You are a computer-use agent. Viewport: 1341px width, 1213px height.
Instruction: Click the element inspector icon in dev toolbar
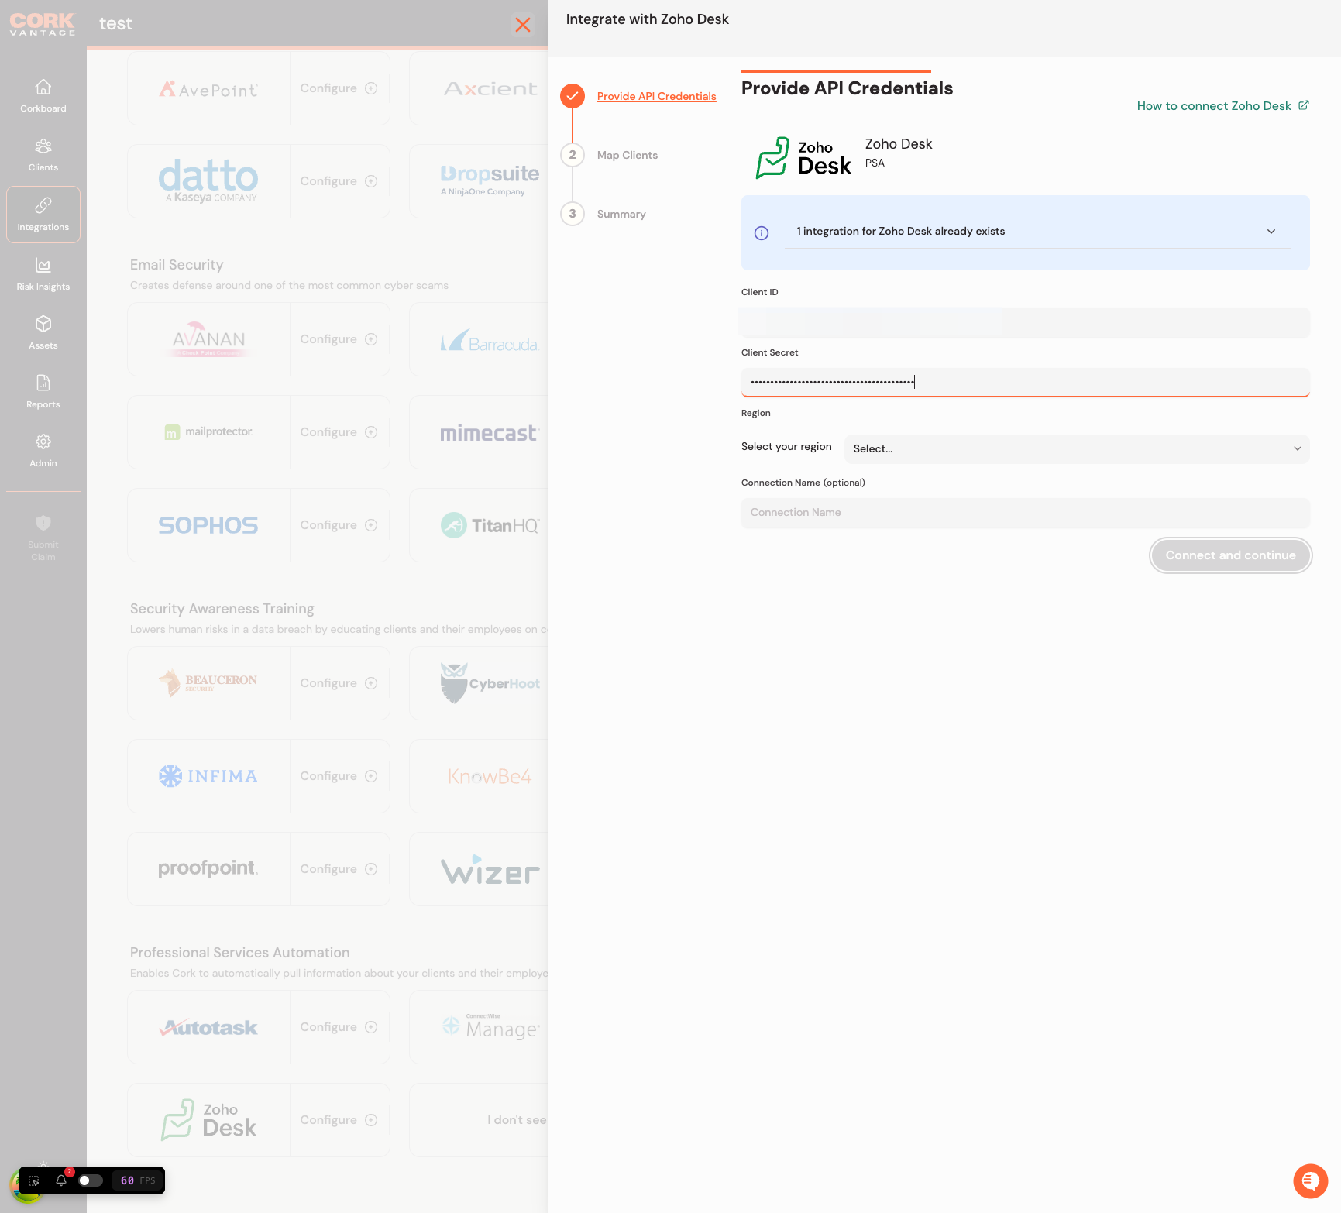point(34,1180)
